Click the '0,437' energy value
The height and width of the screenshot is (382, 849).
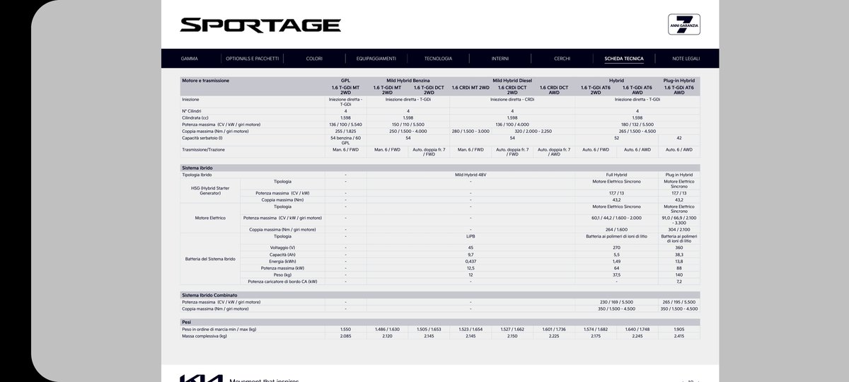click(470, 261)
